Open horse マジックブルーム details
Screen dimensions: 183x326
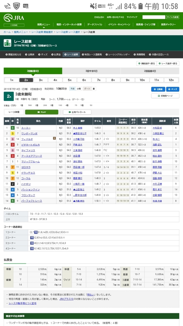(x=31, y=162)
